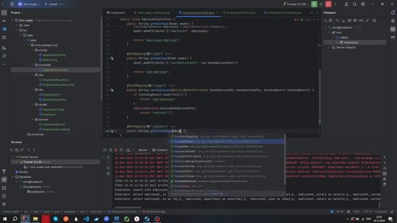Screen dimensions: 397x223
Task: Collapse the config package in project tree
Action: [33, 50]
